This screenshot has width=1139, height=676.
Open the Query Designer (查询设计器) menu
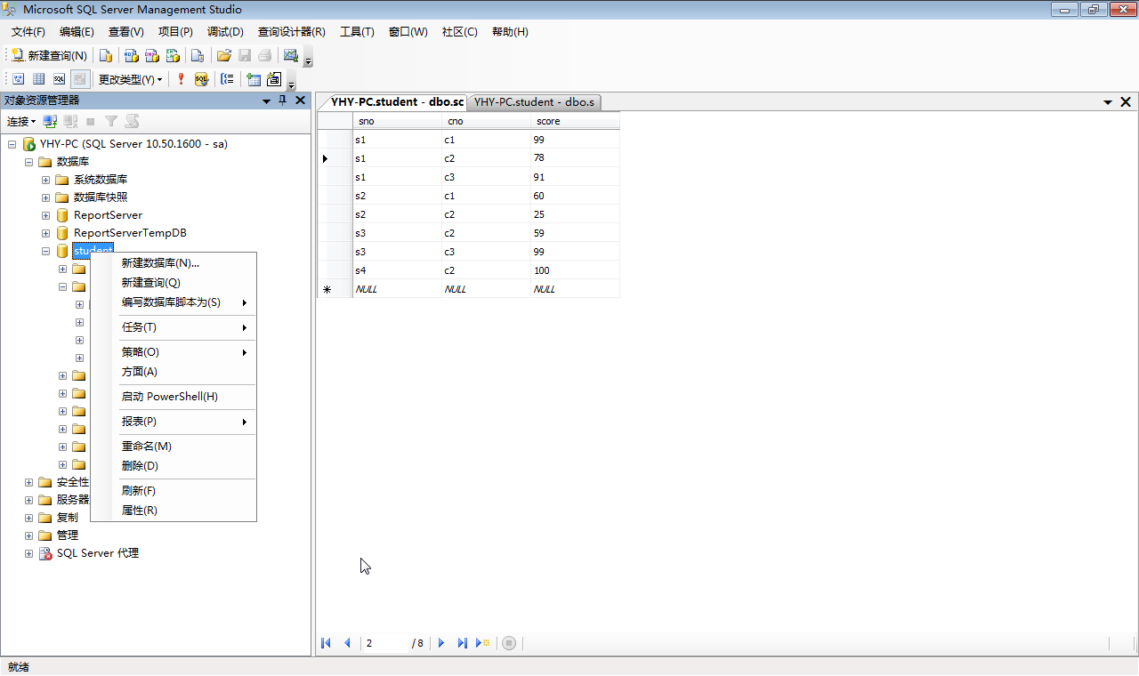click(x=292, y=32)
